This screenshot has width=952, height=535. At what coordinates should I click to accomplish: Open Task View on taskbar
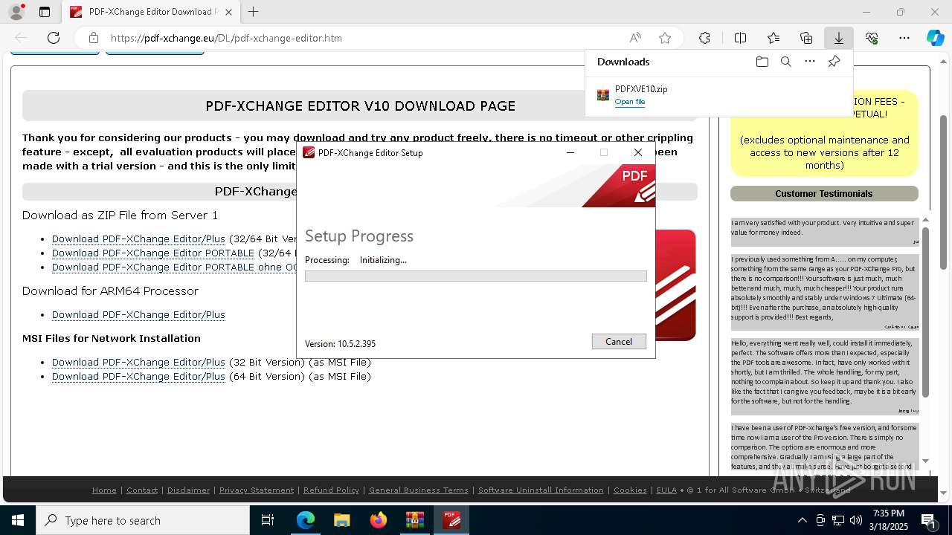coord(268,520)
